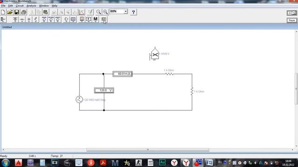Image resolution: width=298 pixels, height=167 pixels.
Task: Expand the 80% zoom level dropdown
Action: 126,12
